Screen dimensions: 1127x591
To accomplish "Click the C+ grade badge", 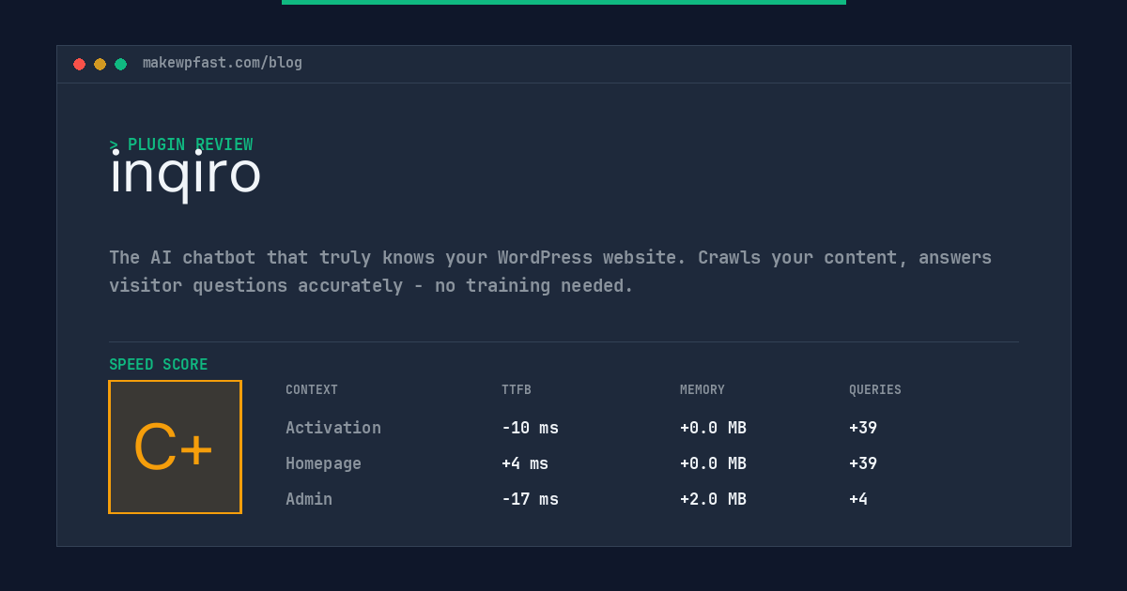I will click(x=175, y=447).
